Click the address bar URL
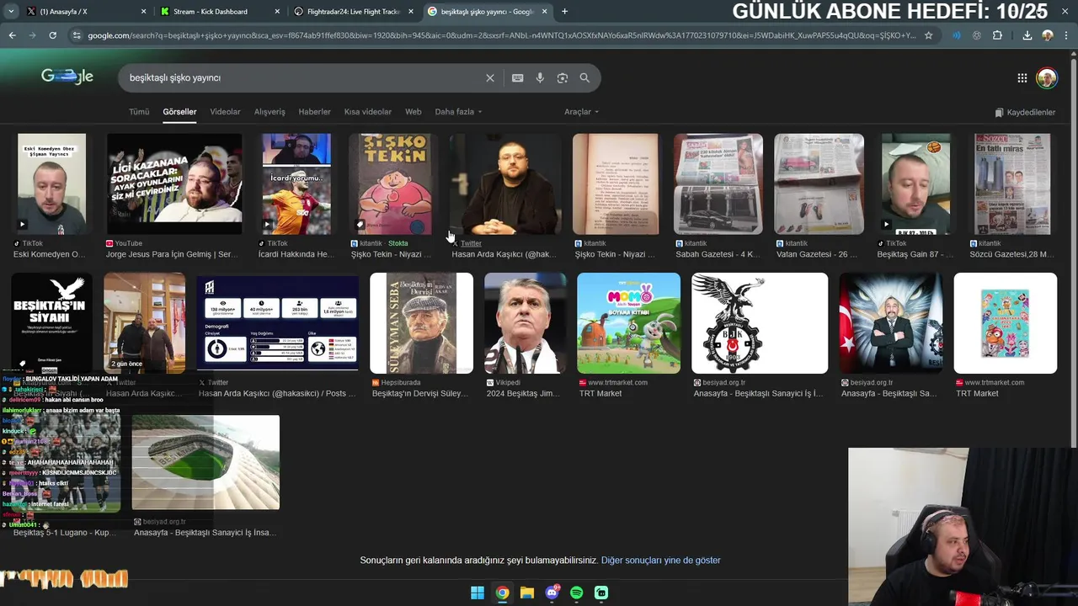The height and width of the screenshot is (606, 1078). click(x=501, y=35)
